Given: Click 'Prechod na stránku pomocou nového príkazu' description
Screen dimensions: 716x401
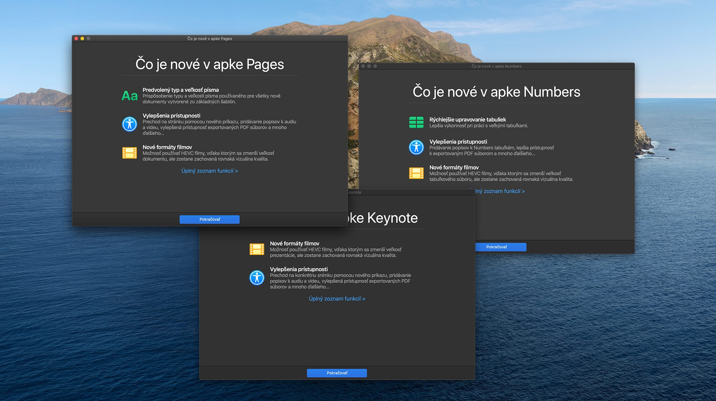Looking at the screenshot, I should click(x=219, y=127).
